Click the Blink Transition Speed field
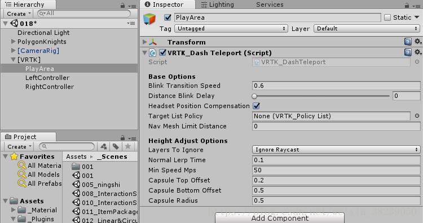The height and width of the screenshot is (223, 423). [x=336, y=86]
